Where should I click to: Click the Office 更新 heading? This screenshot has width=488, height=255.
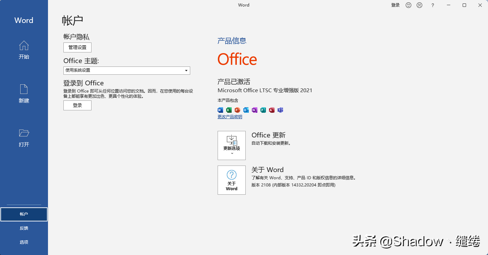pos(269,135)
